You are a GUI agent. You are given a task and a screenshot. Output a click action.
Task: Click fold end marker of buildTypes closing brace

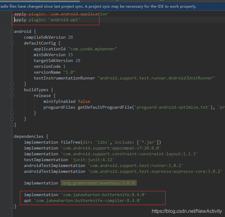(12, 119)
